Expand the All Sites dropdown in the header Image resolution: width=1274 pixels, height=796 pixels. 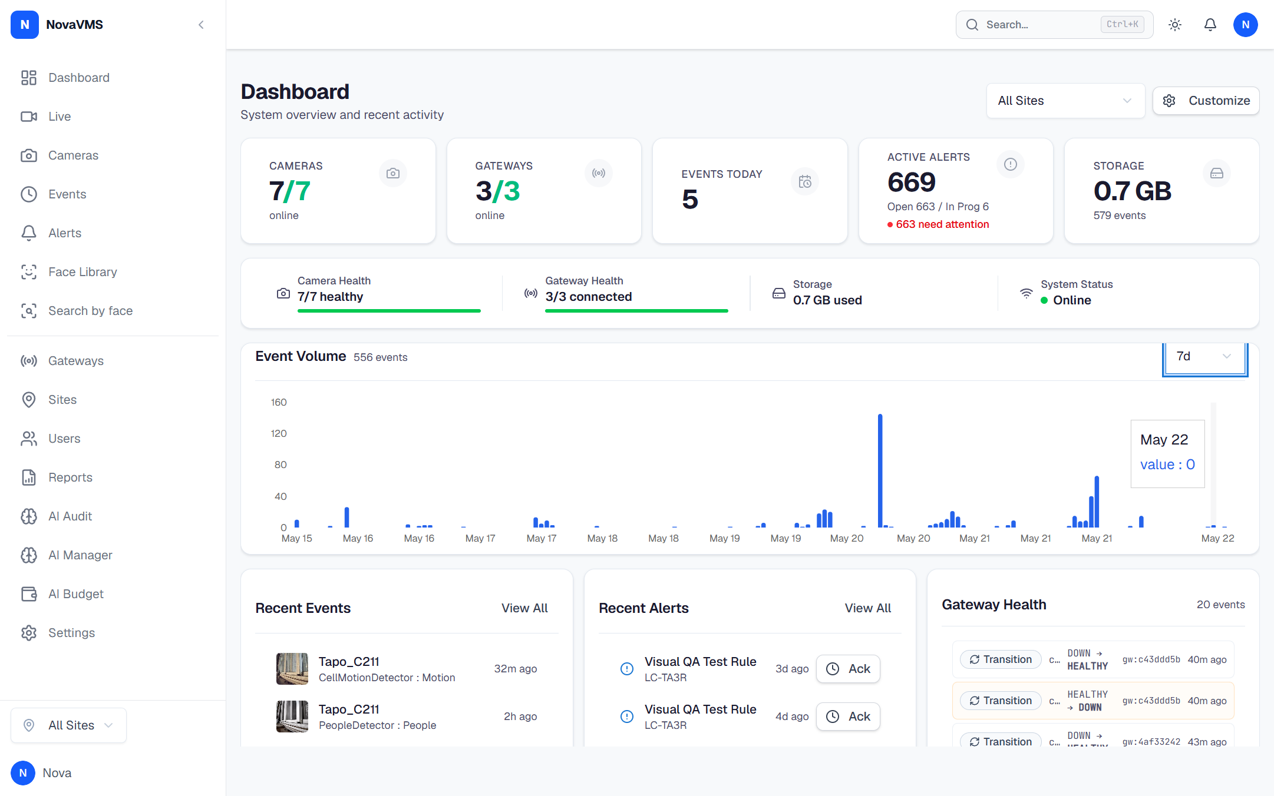pos(1065,101)
